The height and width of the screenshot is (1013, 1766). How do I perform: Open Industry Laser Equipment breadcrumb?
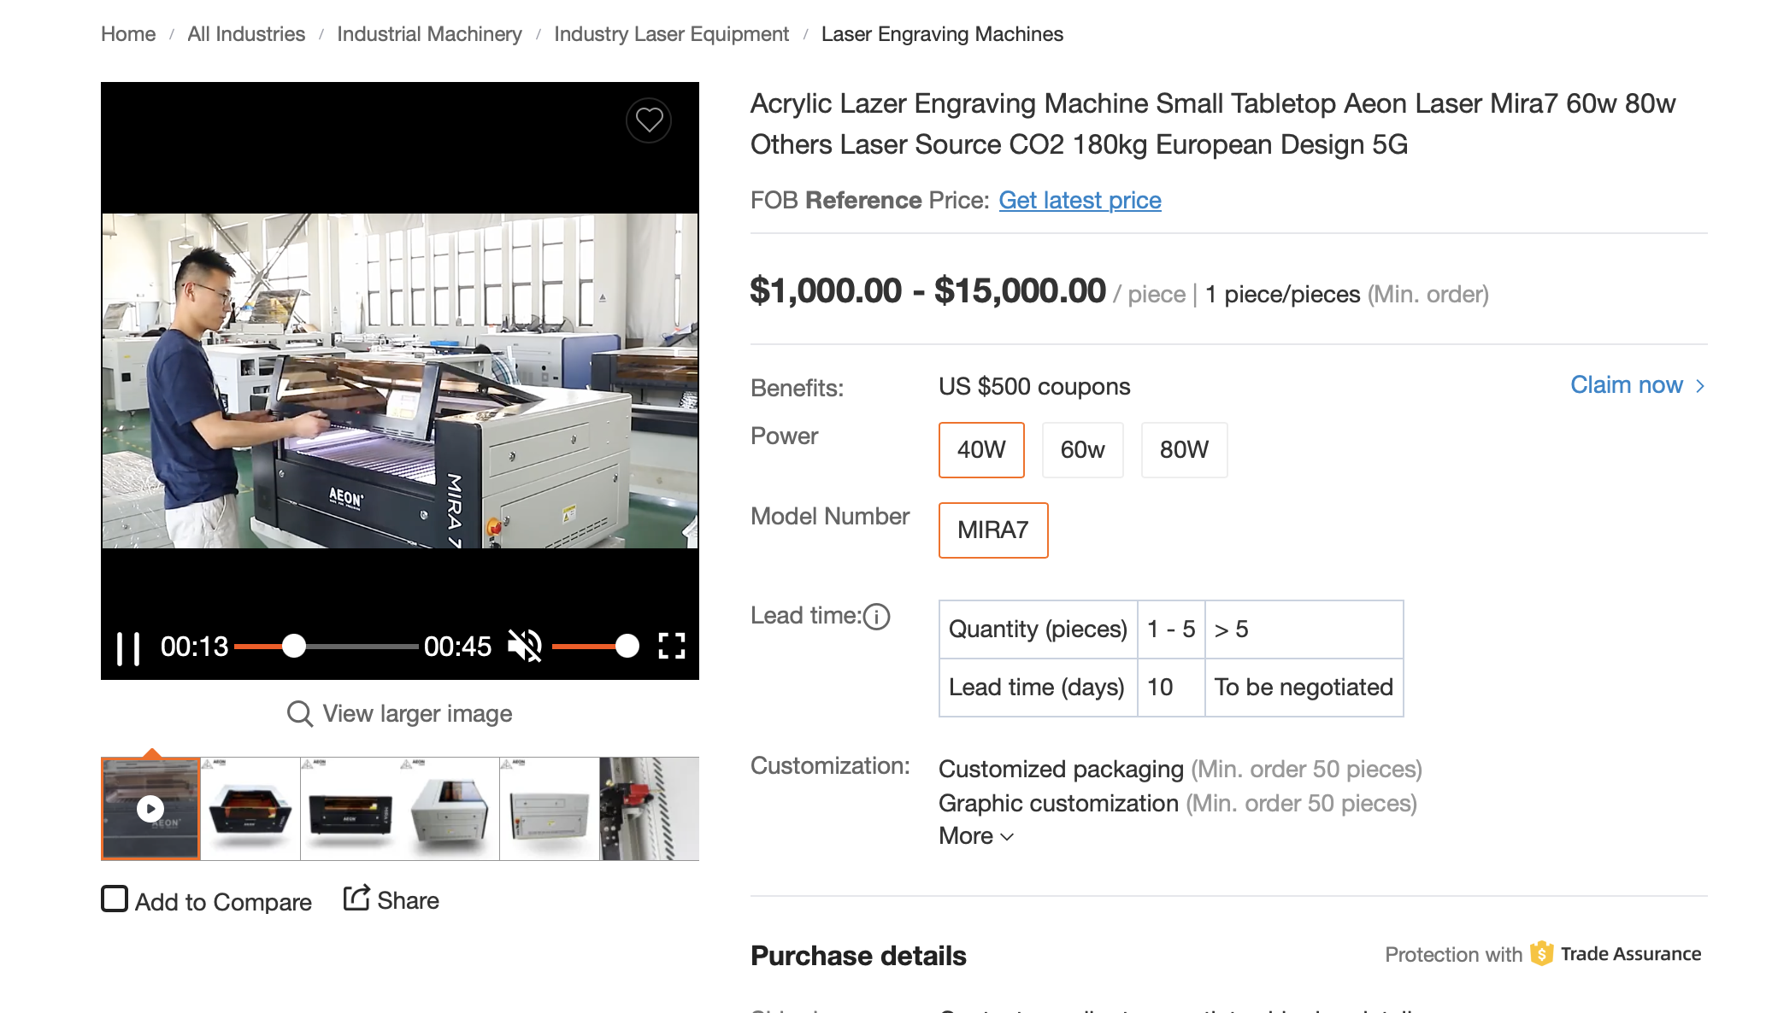click(x=671, y=34)
